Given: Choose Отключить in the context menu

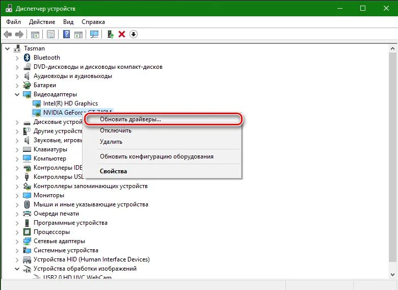Looking at the screenshot, I should (x=163, y=130).
